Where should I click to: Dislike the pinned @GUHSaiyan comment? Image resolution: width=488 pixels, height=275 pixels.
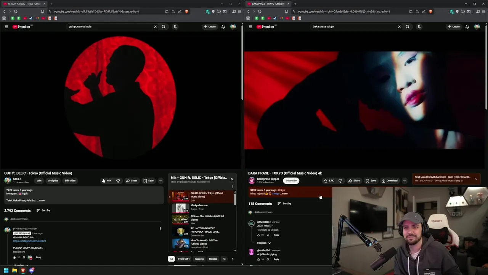pyautogui.click(x=23, y=257)
